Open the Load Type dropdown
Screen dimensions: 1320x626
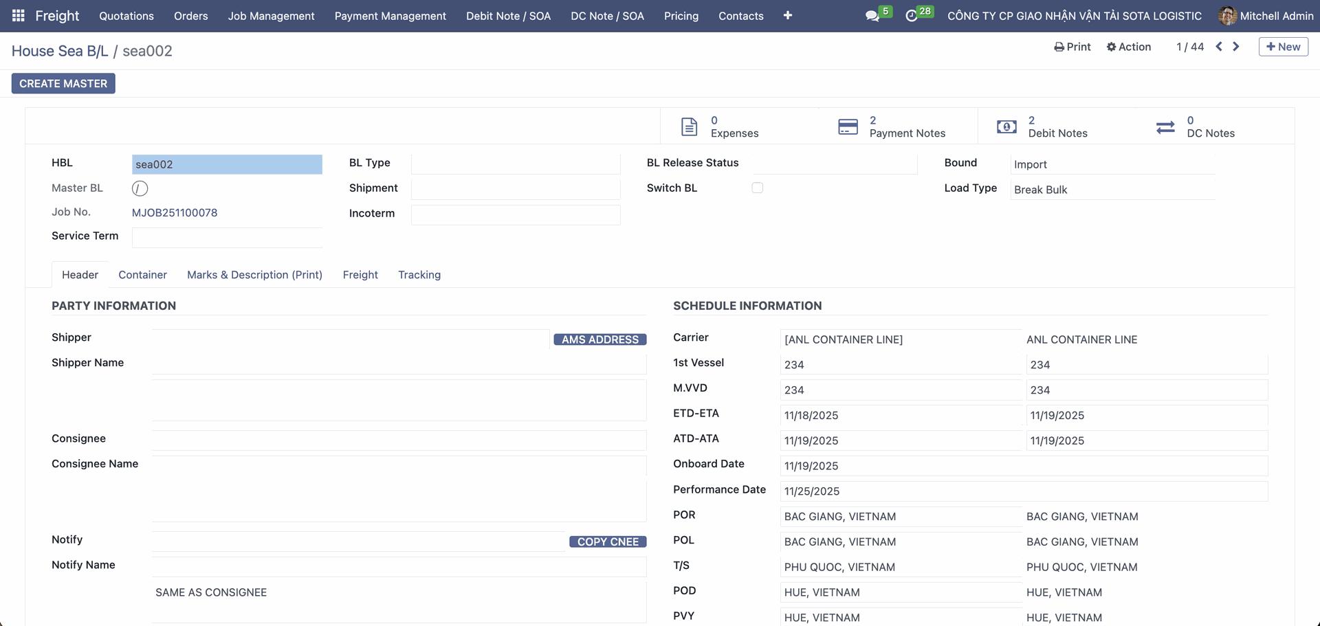click(1112, 190)
